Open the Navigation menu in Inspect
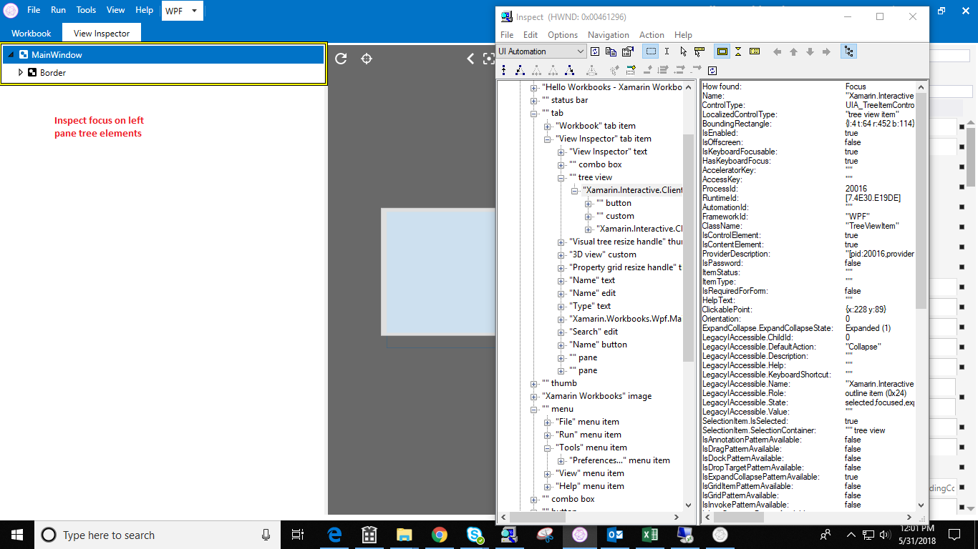The image size is (978, 549). [608, 34]
